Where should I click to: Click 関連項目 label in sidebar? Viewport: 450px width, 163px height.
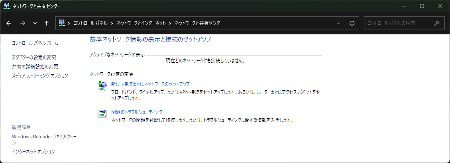21,127
